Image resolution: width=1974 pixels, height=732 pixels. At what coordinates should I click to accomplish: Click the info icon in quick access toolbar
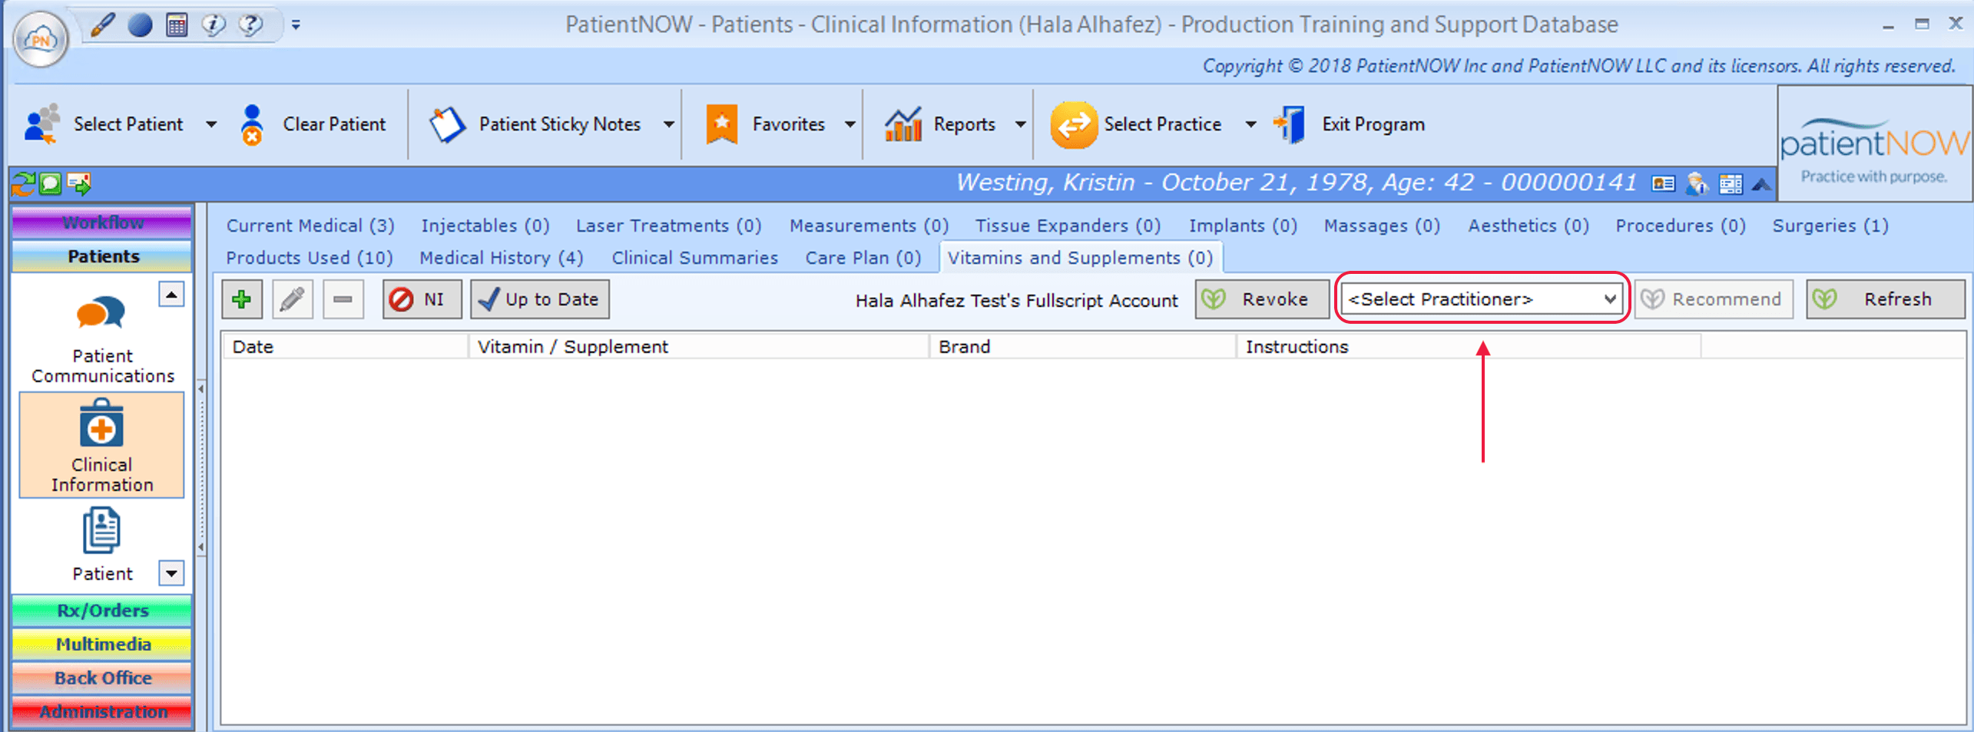(214, 25)
